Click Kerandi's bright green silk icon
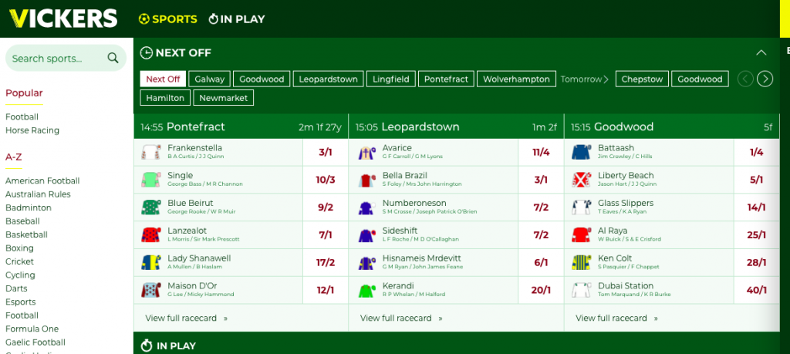The height and width of the screenshot is (354, 790). click(366, 290)
